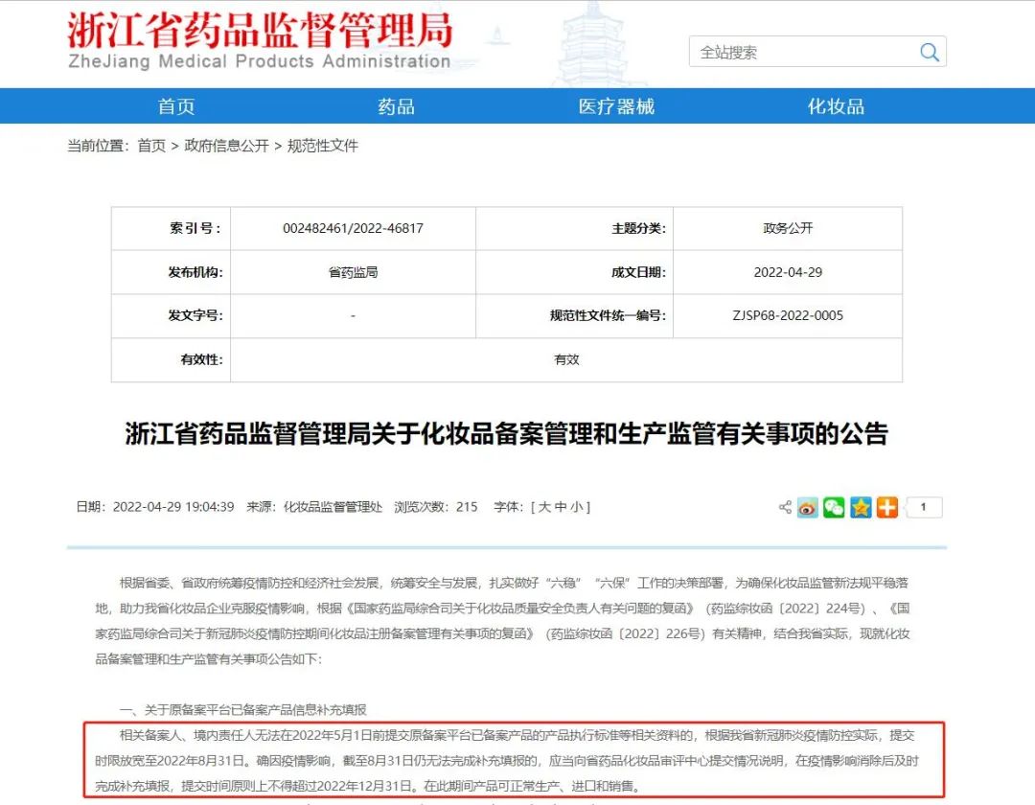Screen dimensions: 1035x805
Task: Focus the 全站搜索 search box
Action: click(800, 53)
